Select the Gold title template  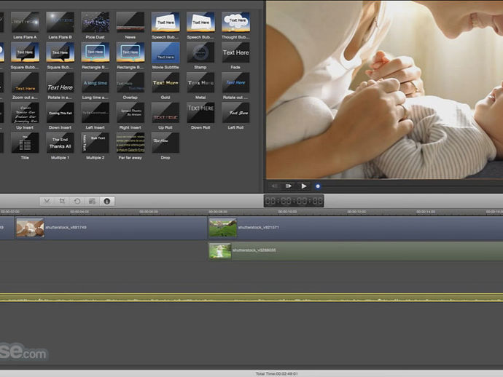point(165,86)
